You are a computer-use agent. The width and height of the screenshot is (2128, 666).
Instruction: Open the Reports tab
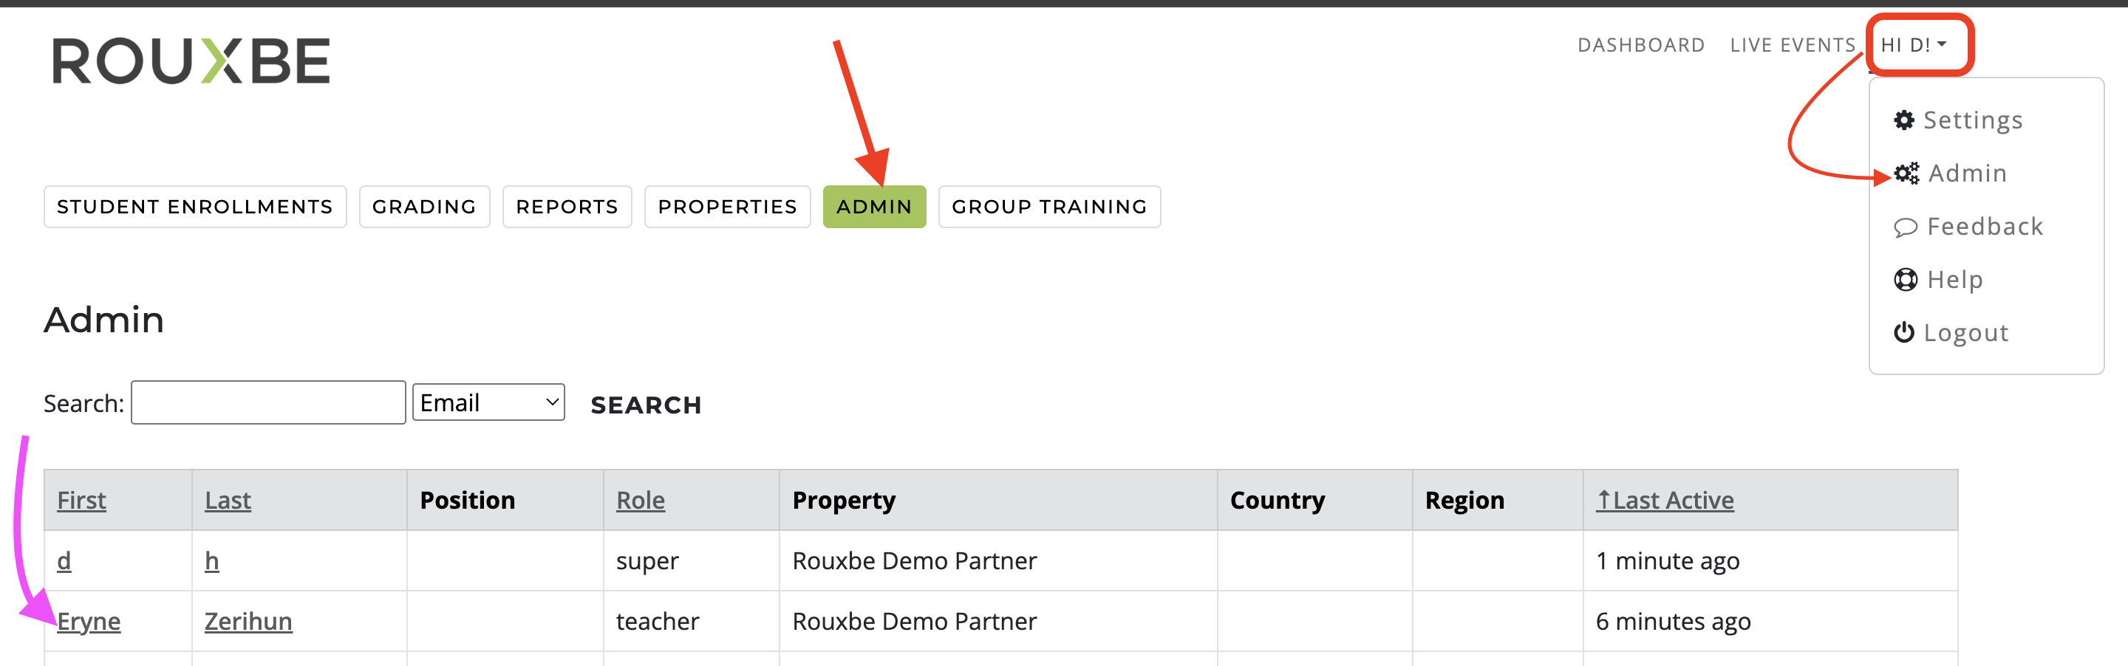pyautogui.click(x=567, y=206)
